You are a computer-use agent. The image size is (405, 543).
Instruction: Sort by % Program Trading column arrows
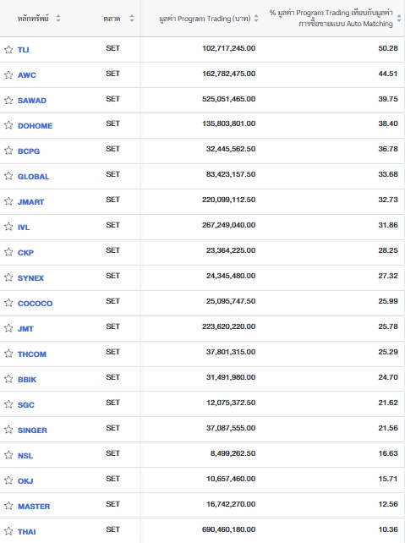click(399, 19)
